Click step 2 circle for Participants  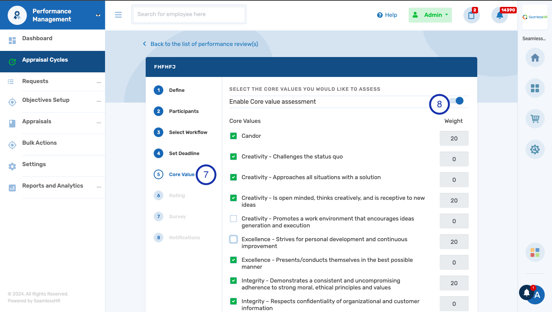click(158, 111)
